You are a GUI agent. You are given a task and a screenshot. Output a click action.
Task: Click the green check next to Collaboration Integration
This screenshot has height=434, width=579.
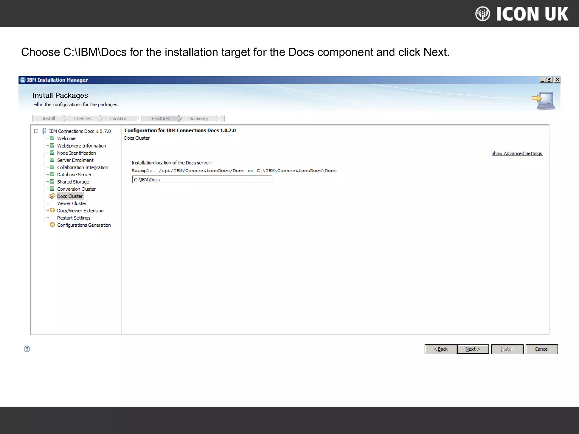click(52, 167)
